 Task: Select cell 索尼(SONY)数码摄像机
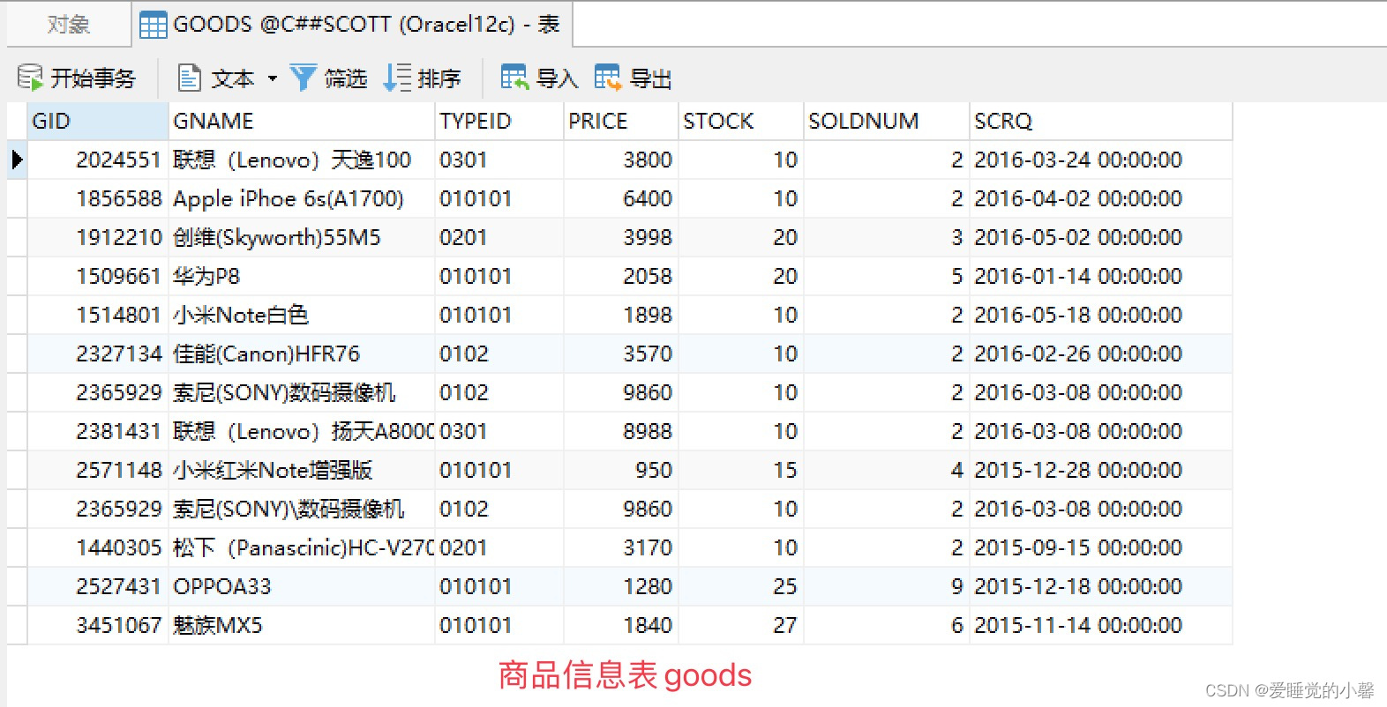click(302, 392)
